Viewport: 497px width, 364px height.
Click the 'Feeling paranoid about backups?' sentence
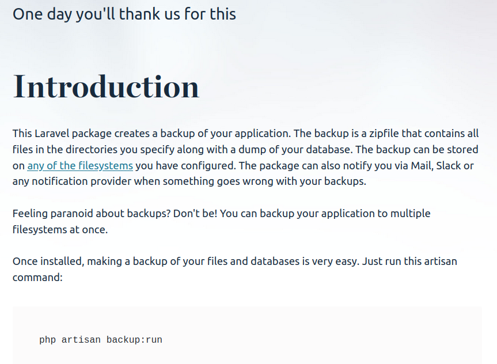pyautogui.click(x=92, y=214)
